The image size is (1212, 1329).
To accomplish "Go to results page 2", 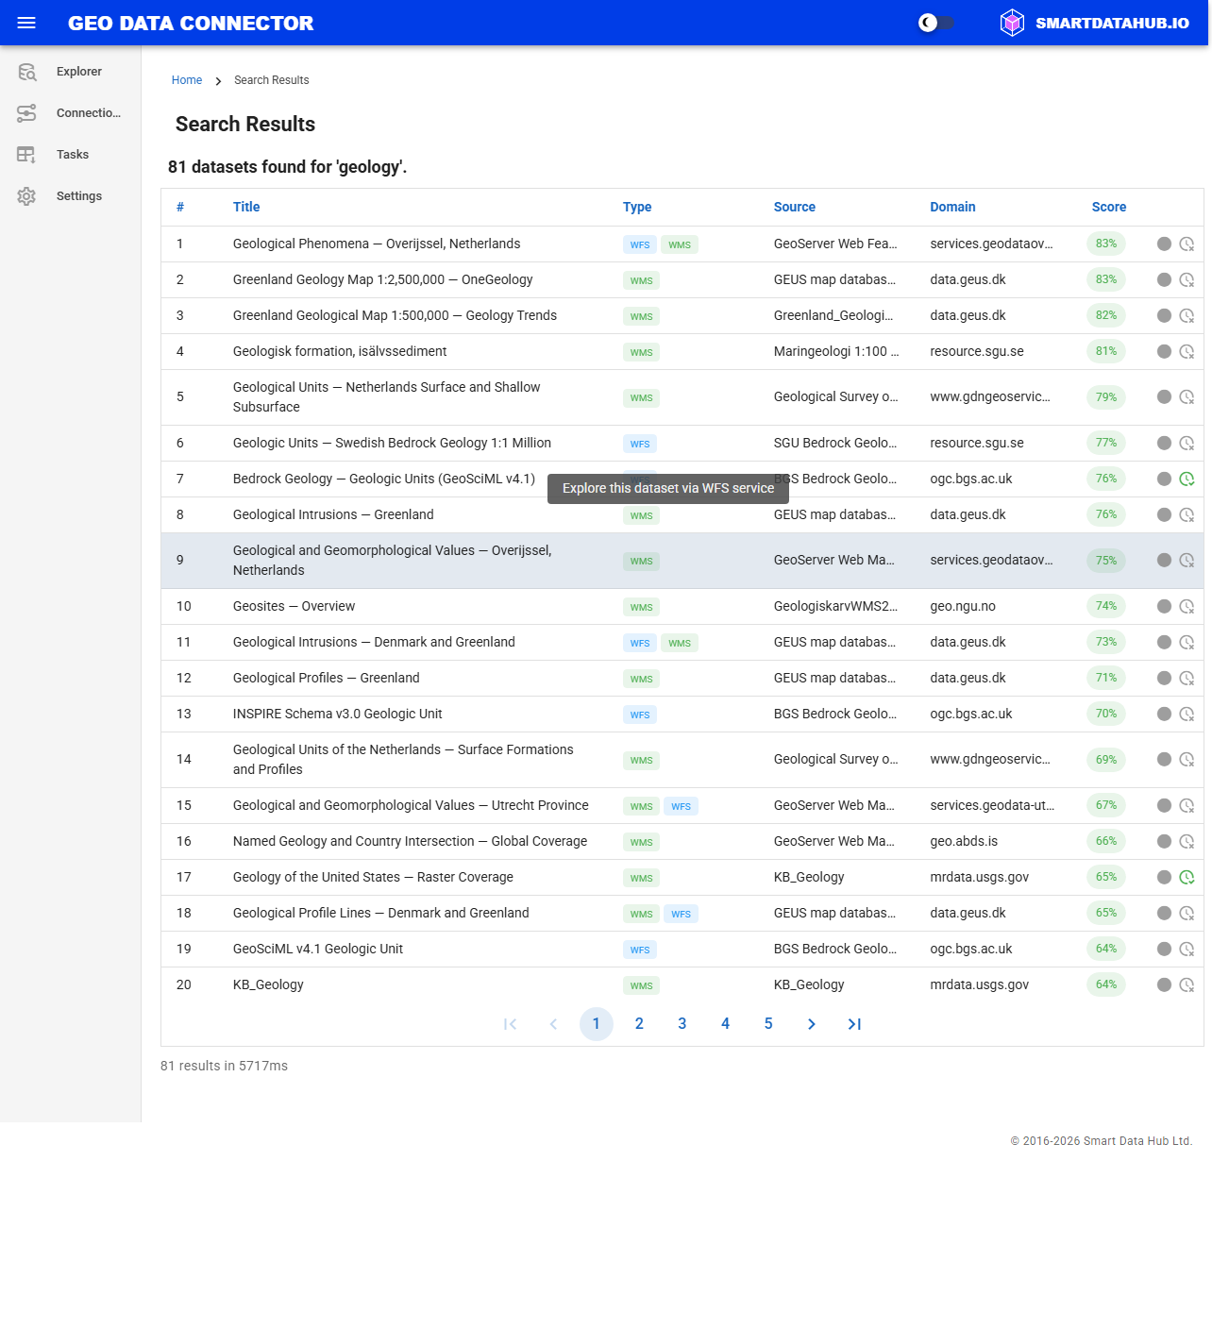I will pos(639,1024).
